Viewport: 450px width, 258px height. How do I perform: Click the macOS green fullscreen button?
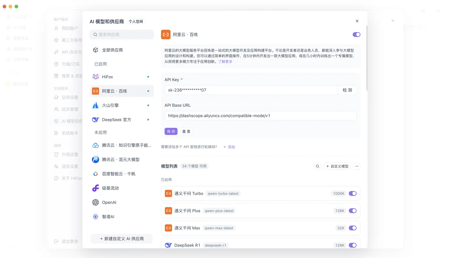(16, 6)
